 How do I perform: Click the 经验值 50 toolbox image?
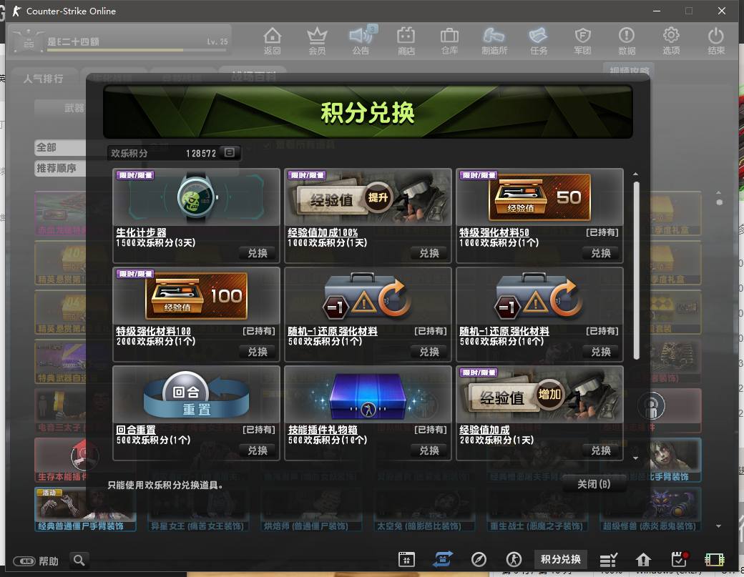pyautogui.click(x=540, y=197)
